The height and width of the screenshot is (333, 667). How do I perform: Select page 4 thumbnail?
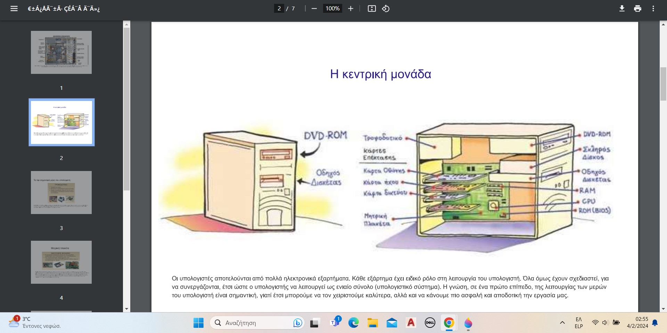point(61,262)
